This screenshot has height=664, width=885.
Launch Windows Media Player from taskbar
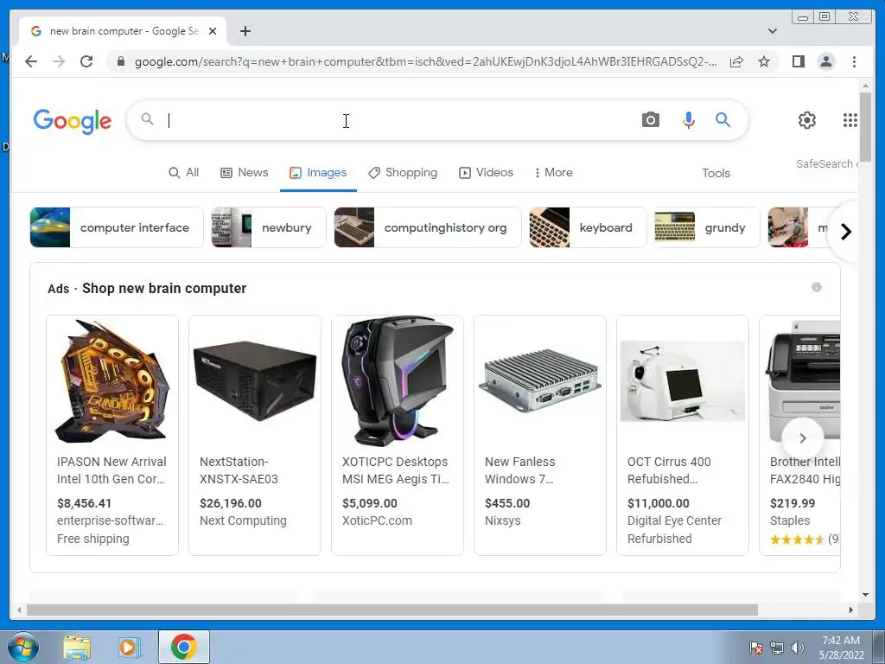(130, 647)
